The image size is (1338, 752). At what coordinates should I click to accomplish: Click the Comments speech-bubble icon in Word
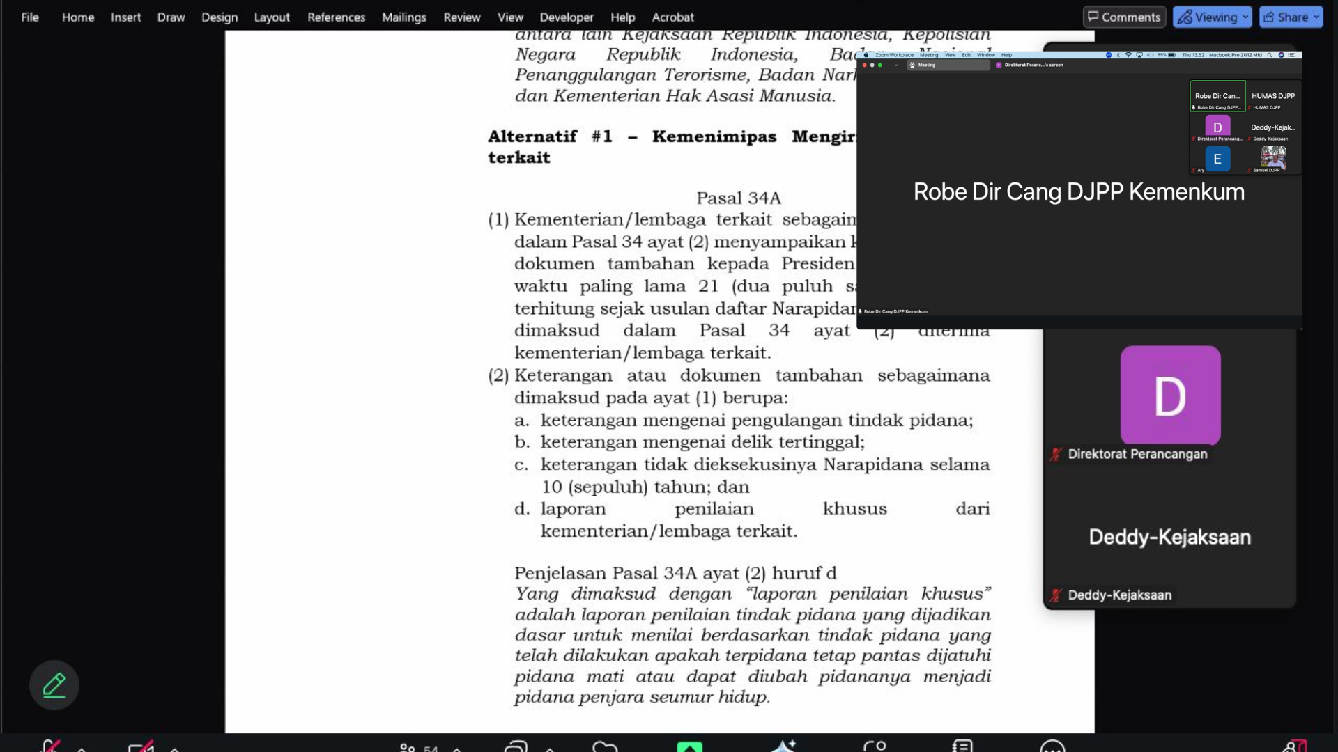click(1093, 17)
